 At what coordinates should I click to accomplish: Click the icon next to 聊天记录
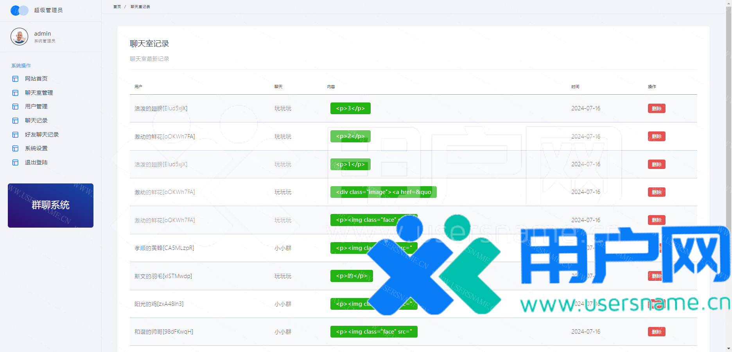pos(15,120)
